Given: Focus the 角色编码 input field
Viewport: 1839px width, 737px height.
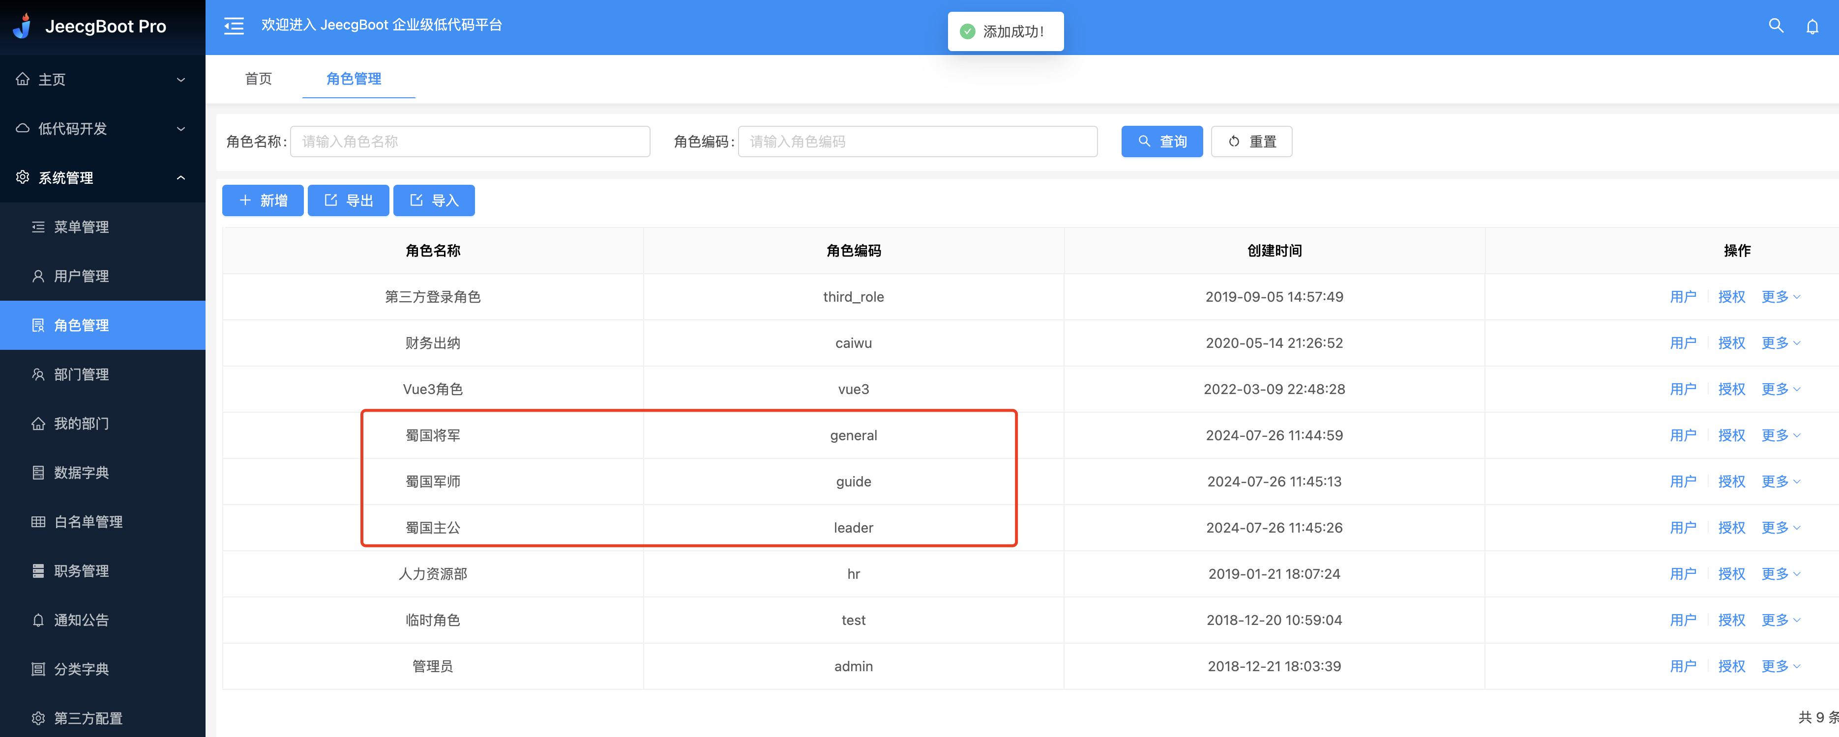Looking at the screenshot, I should click(x=918, y=142).
